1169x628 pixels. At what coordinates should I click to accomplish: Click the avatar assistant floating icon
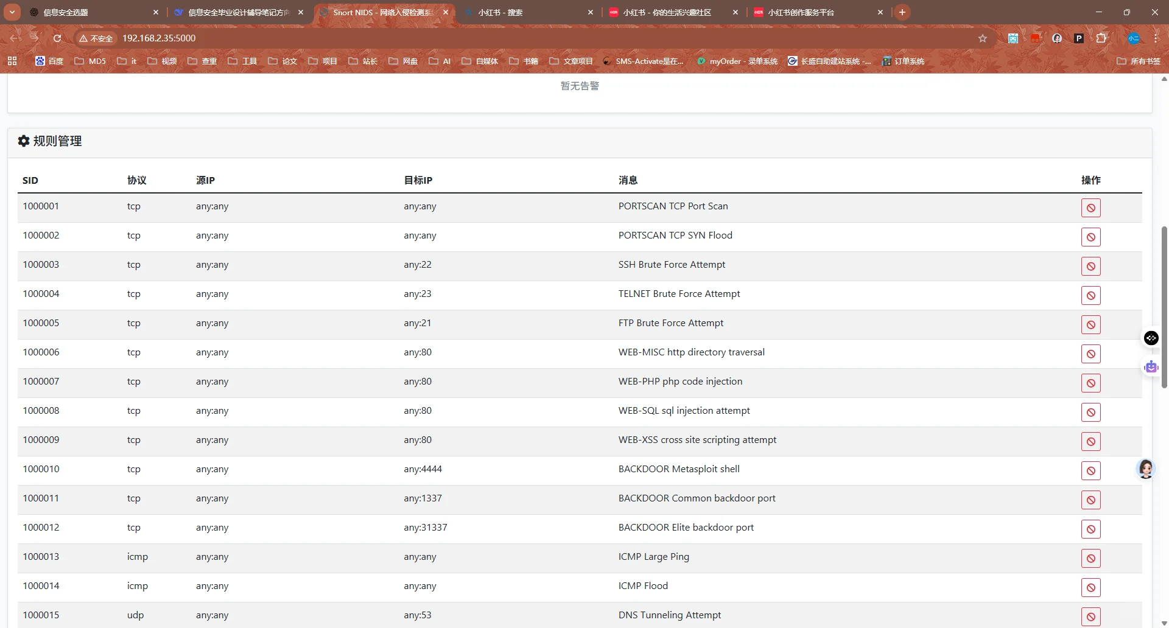[x=1146, y=469]
